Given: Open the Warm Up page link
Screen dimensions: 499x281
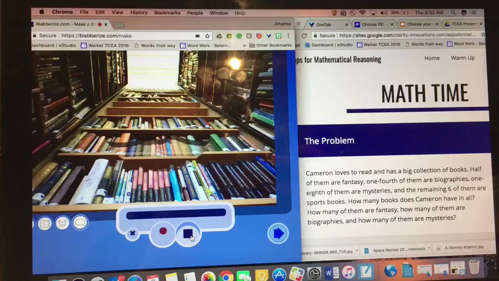Looking at the screenshot, I should click(x=463, y=58).
